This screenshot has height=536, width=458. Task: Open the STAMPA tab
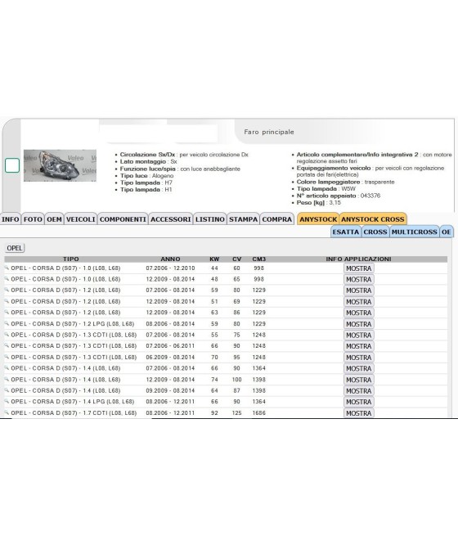point(243,219)
